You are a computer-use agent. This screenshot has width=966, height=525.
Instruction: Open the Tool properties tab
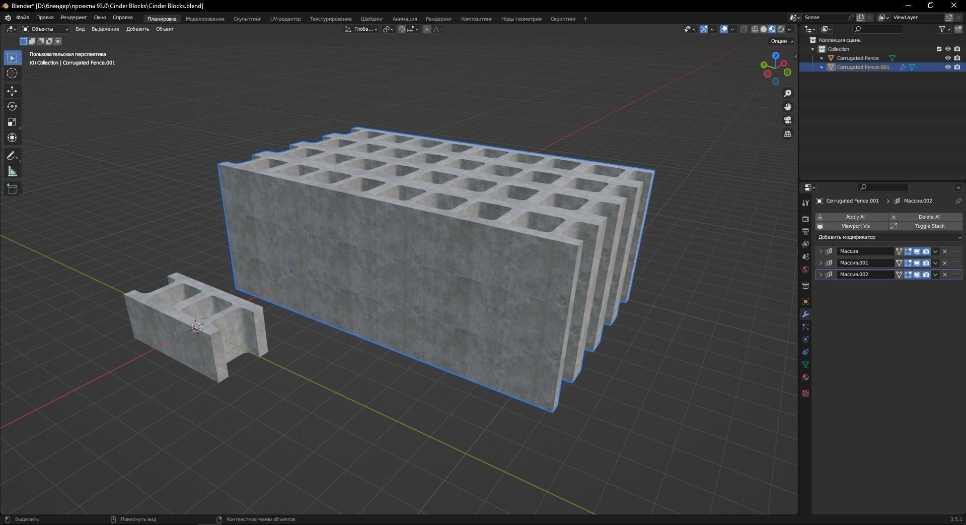[x=805, y=203]
